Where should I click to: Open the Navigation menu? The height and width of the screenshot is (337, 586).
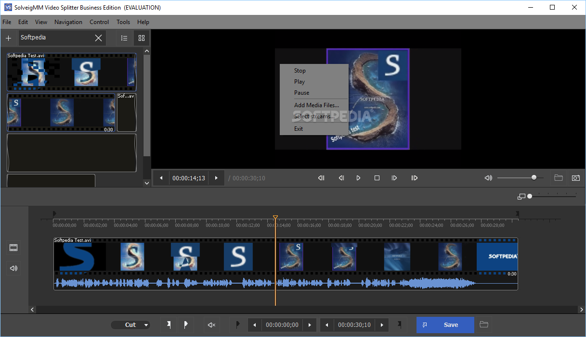click(68, 22)
